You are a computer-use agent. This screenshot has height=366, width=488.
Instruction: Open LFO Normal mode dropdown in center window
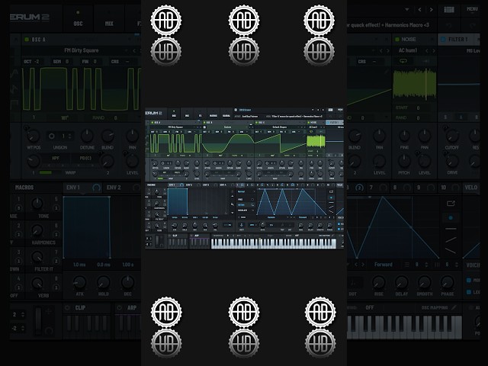246,191
